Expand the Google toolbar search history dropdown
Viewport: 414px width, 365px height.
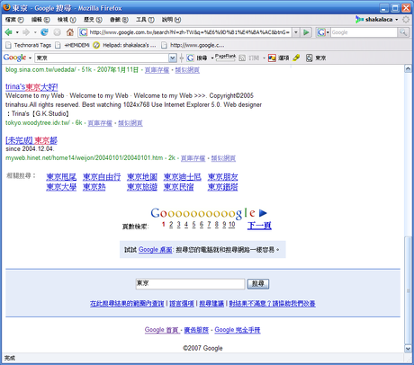173,58
